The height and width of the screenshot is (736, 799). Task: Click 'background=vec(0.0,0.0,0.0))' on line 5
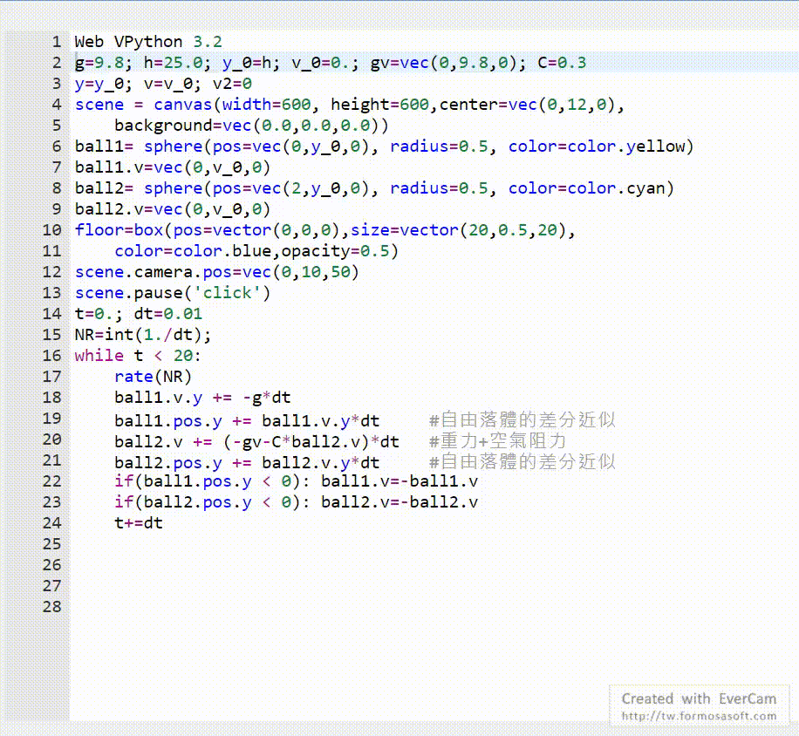(x=251, y=126)
